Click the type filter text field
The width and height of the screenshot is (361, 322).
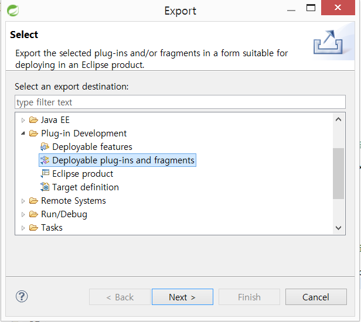pyautogui.click(x=180, y=102)
